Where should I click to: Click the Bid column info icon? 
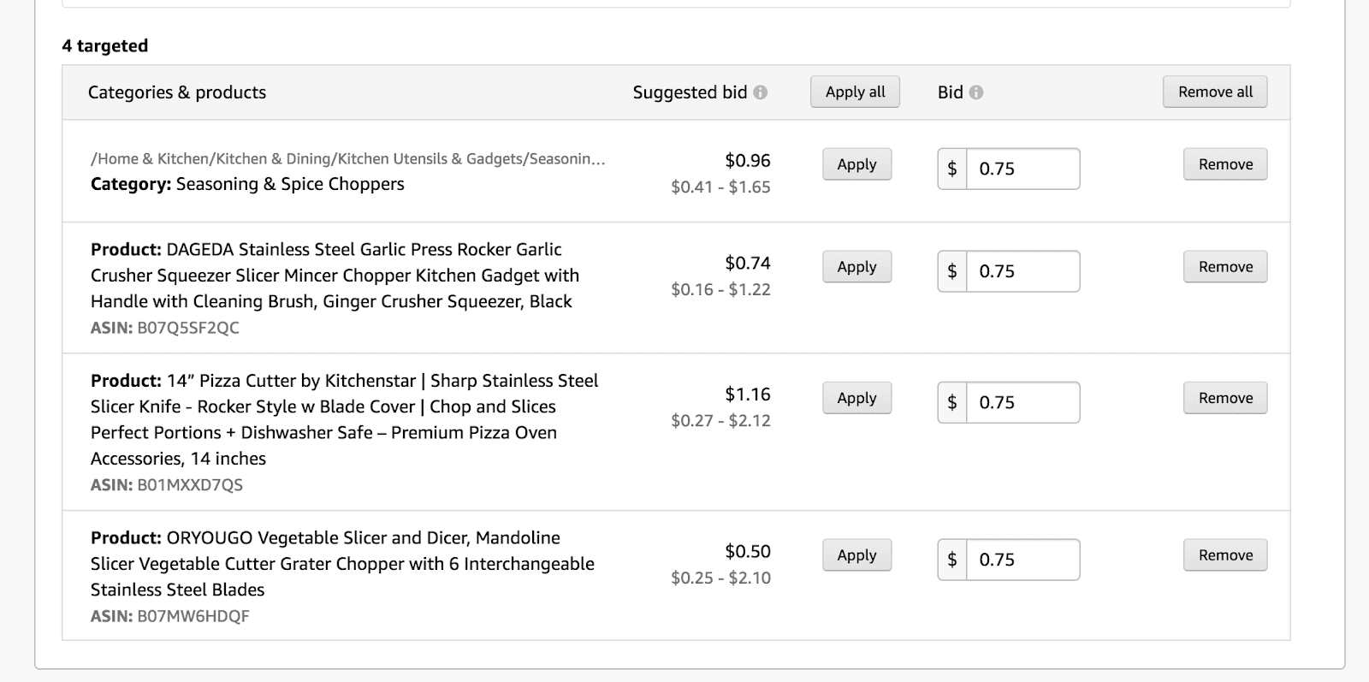978,92
